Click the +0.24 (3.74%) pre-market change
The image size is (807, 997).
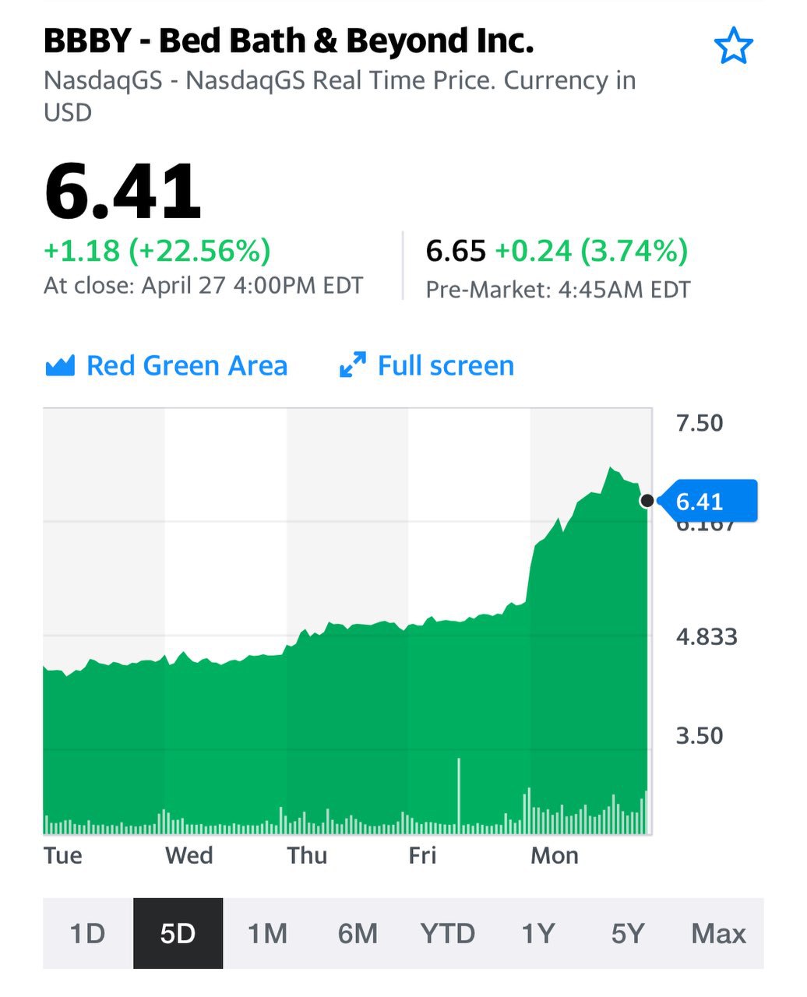(592, 251)
